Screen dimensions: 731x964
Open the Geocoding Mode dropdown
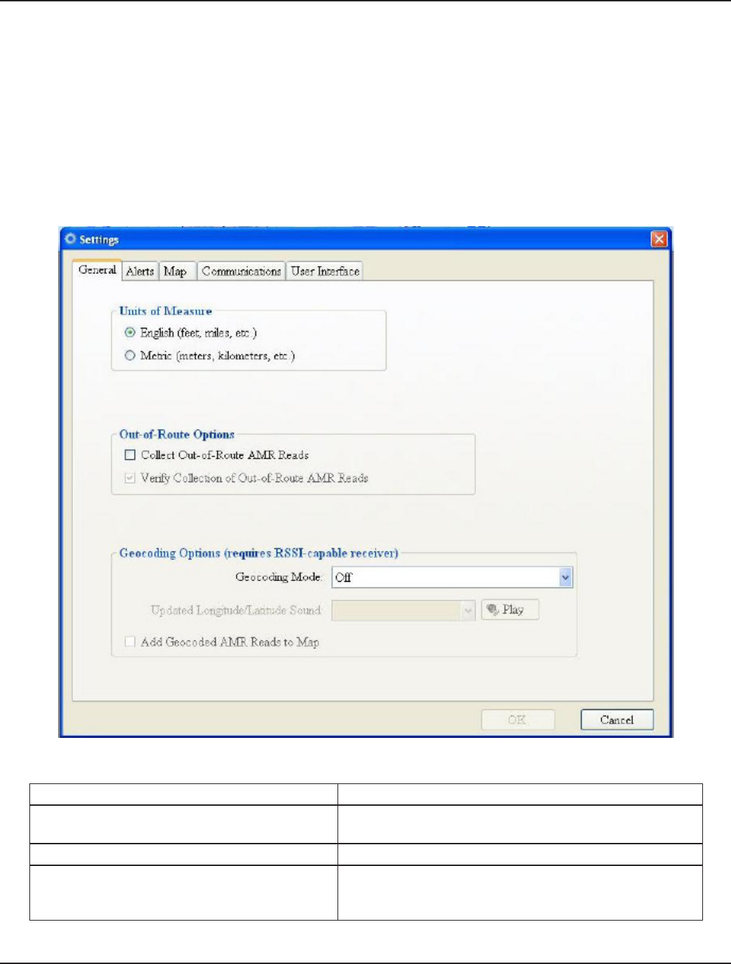[x=452, y=578]
